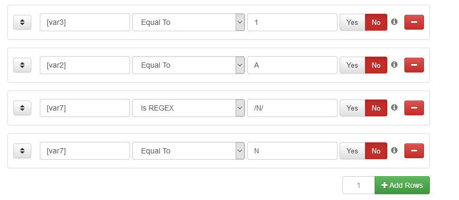
Task: Set Yes on the [var3] row
Action: (352, 22)
